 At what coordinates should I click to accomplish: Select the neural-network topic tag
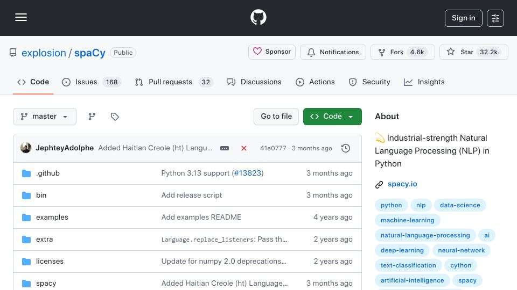(x=462, y=251)
